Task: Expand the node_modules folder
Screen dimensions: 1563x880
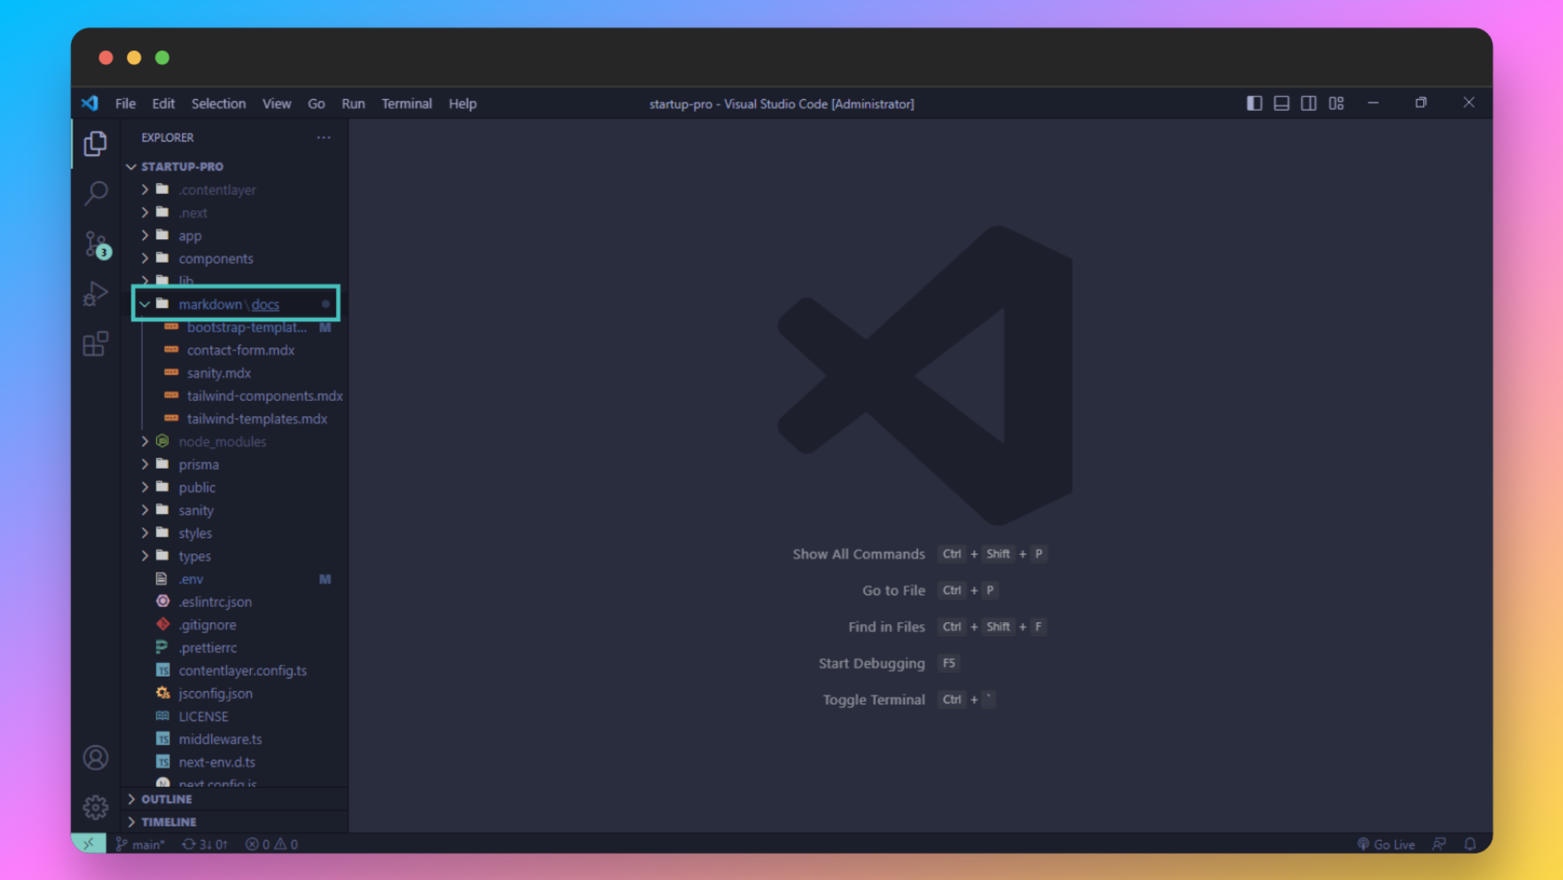Action: tap(234, 442)
